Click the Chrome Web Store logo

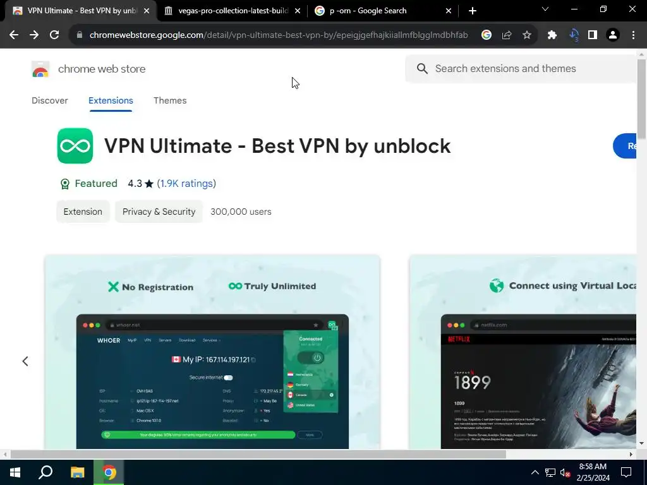coord(40,69)
